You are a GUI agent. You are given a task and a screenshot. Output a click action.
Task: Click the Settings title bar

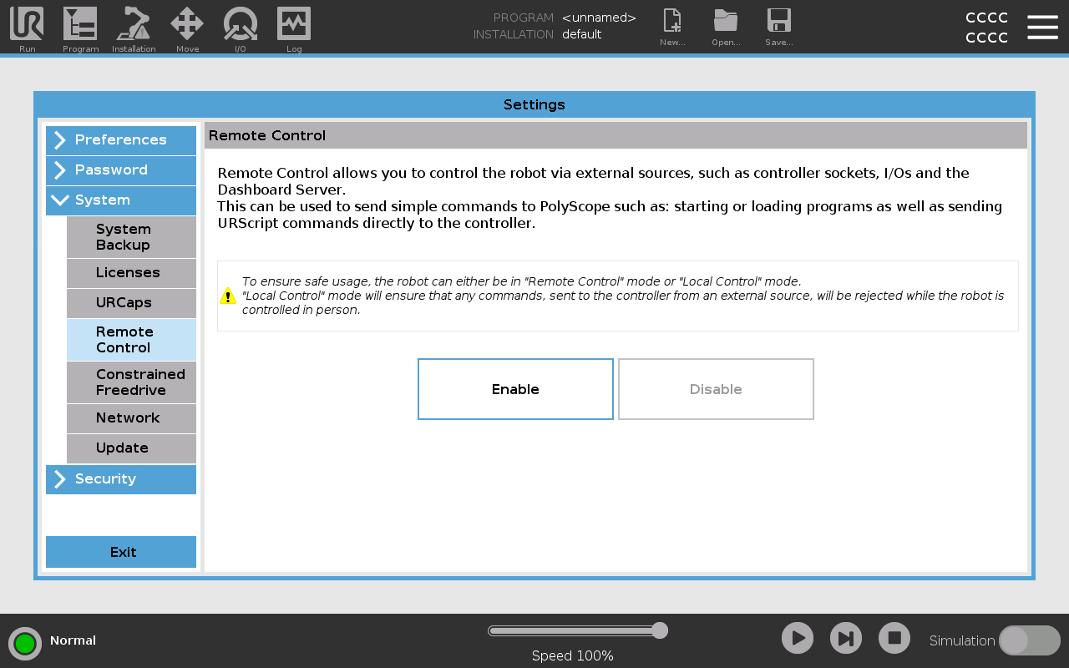click(534, 104)
